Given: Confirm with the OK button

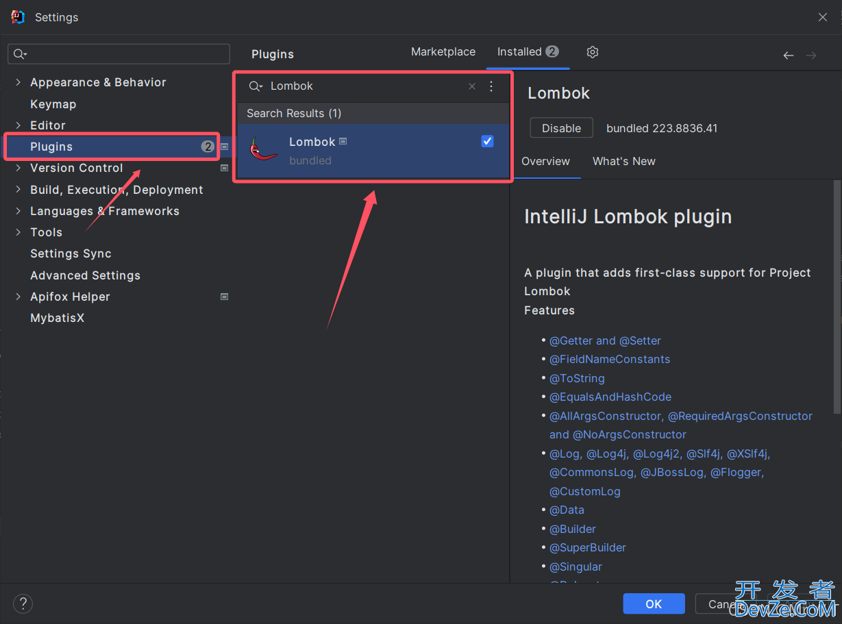Looking at the screenshot, I should tap(654, 603).
